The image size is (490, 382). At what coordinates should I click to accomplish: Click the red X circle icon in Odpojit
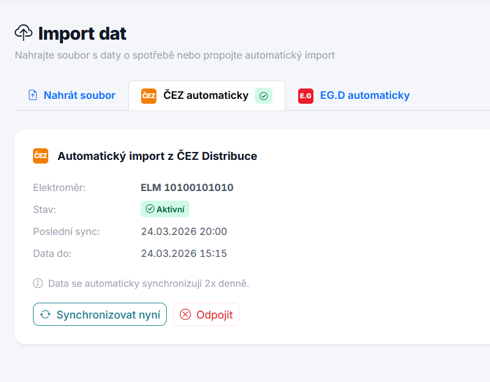pyautogui.click(x=185, y=315)
